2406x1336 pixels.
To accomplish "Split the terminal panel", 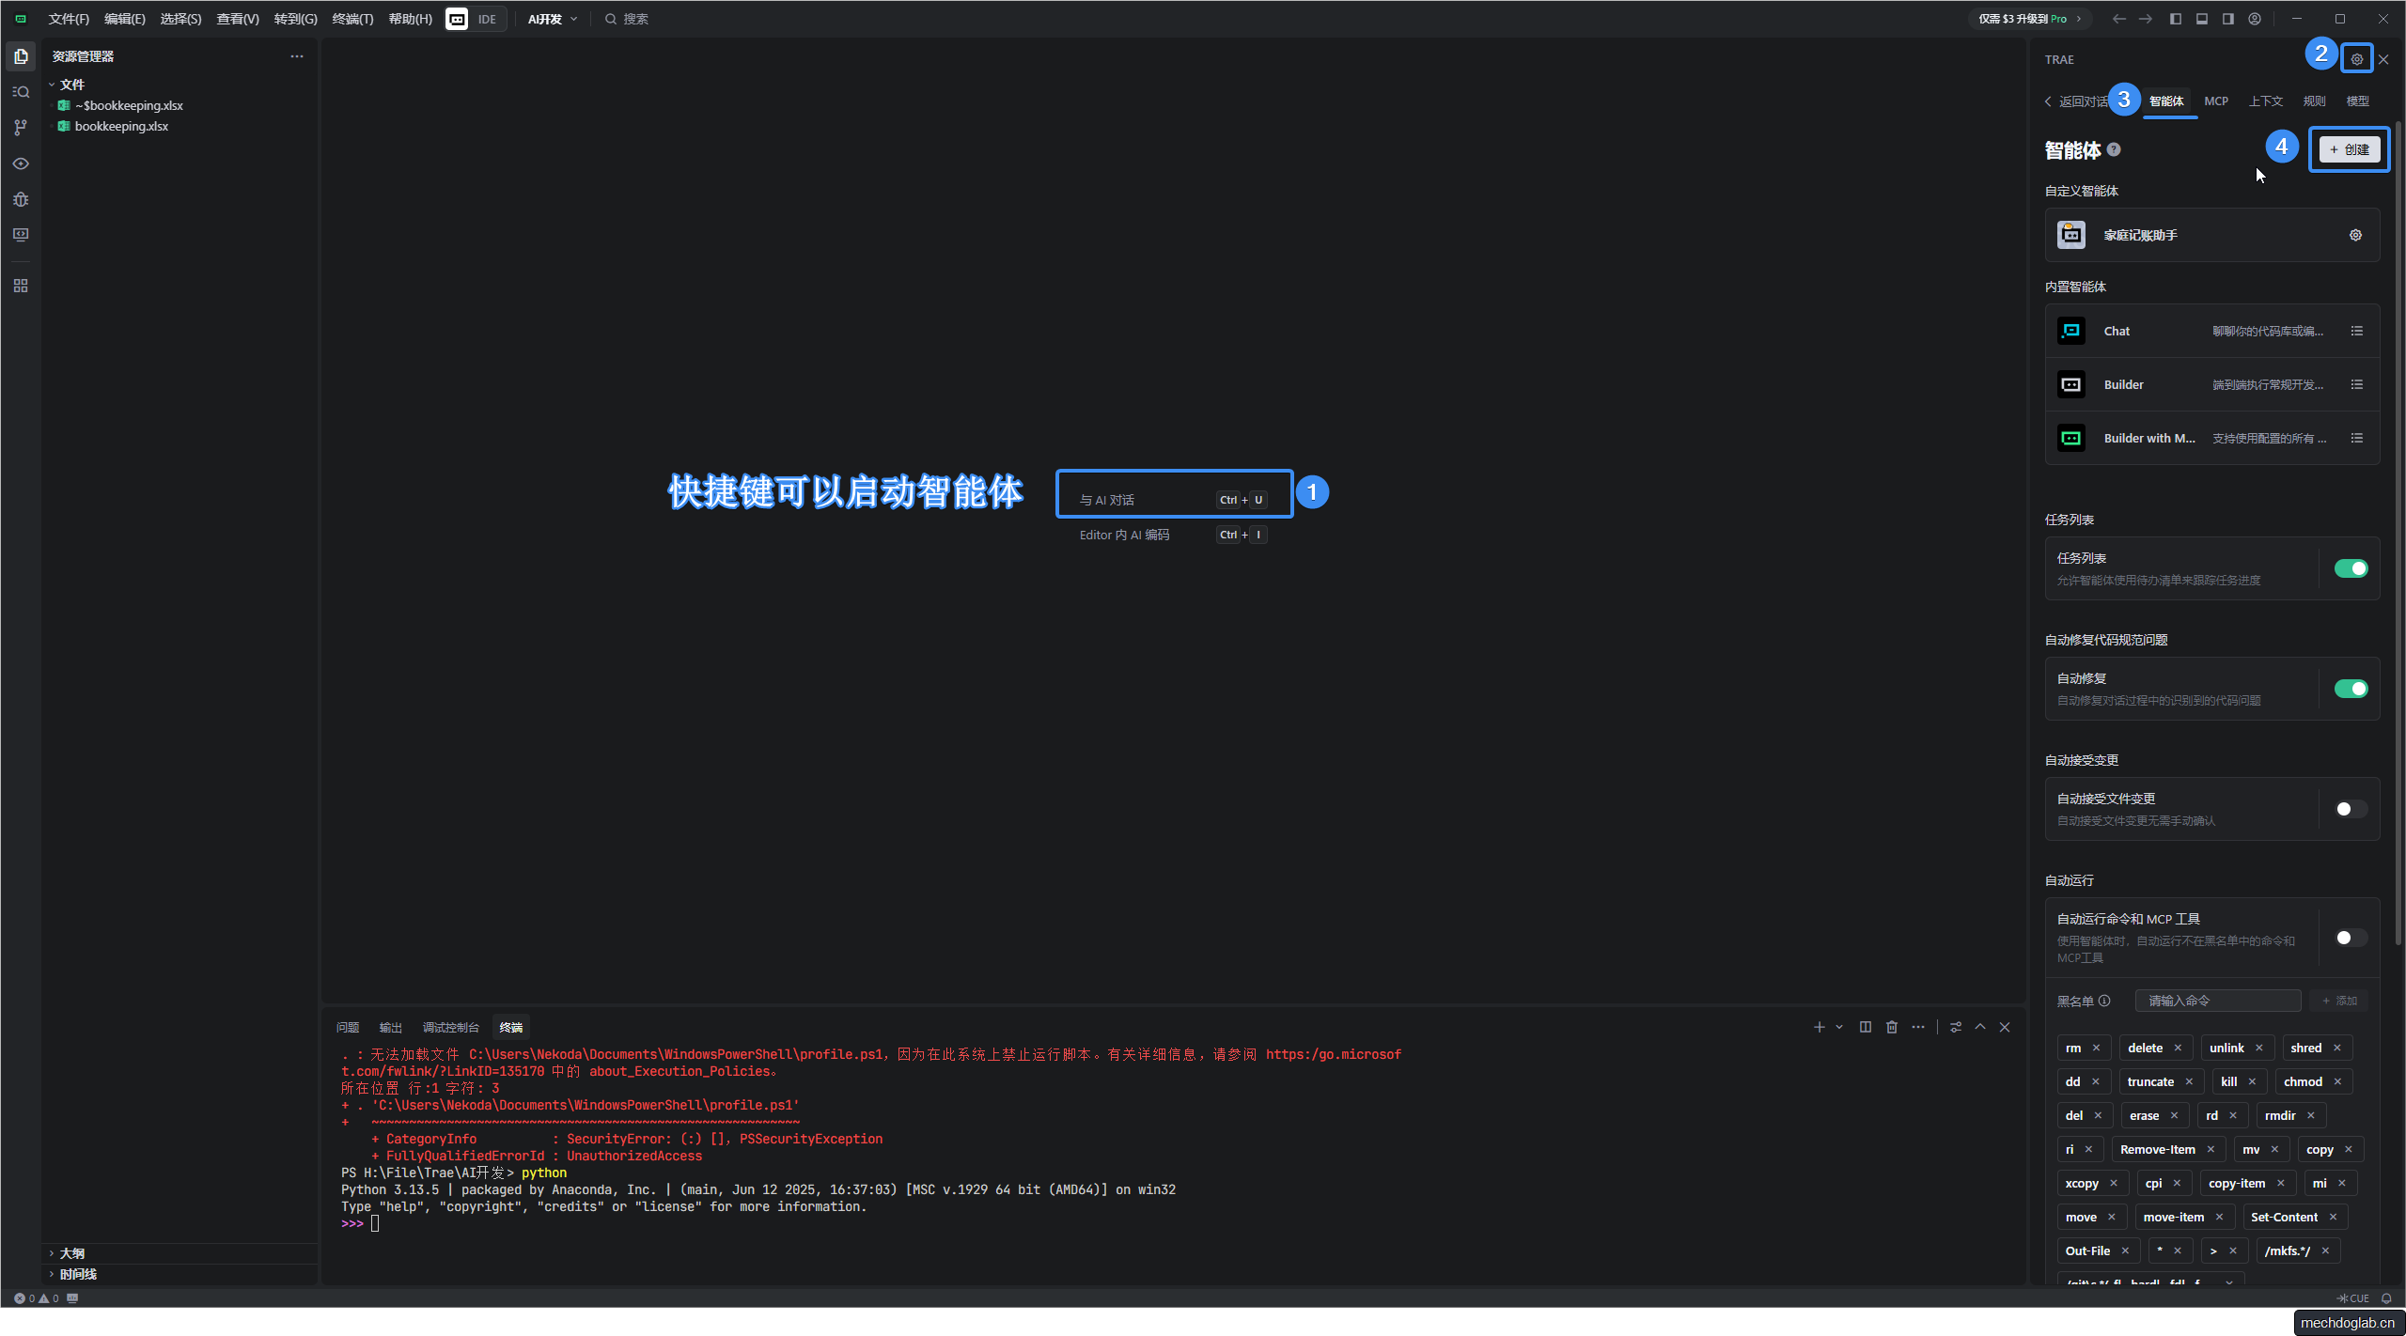I will tap(1865, 1027).
